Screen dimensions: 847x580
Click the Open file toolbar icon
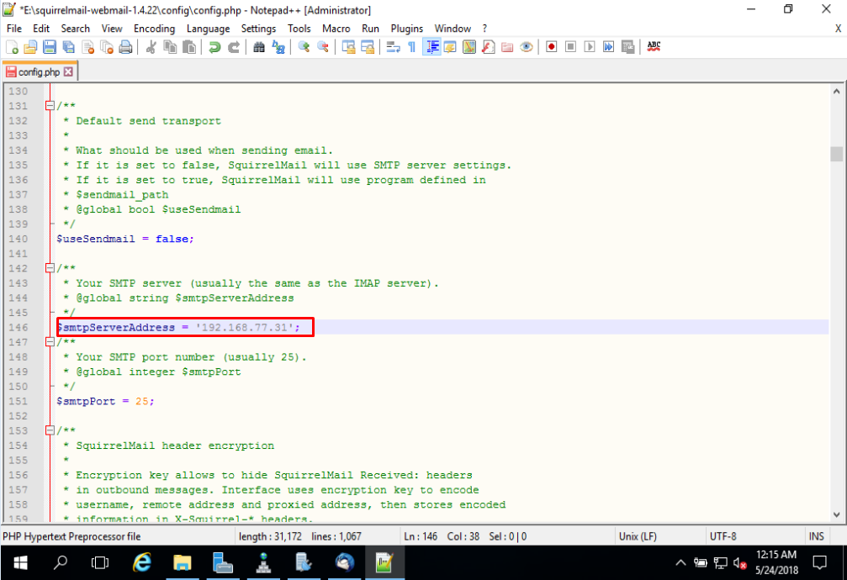[x=31, y=48]
